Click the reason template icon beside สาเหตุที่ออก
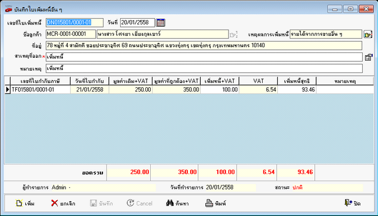 (369, 57)
